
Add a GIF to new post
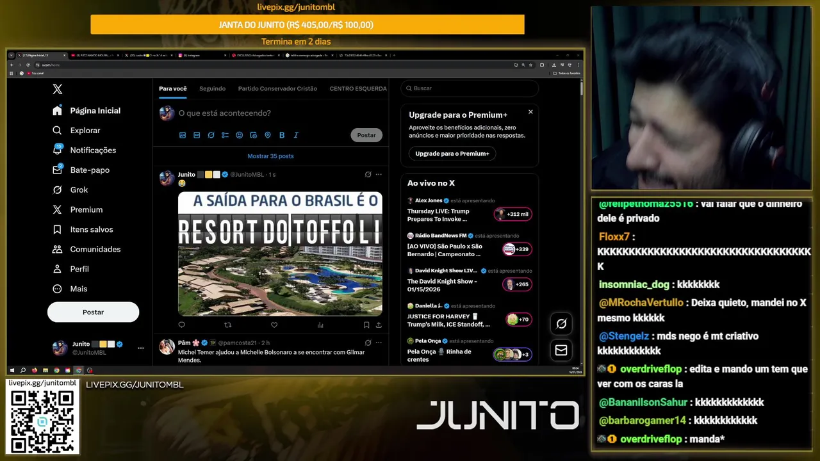pos(197,135)
